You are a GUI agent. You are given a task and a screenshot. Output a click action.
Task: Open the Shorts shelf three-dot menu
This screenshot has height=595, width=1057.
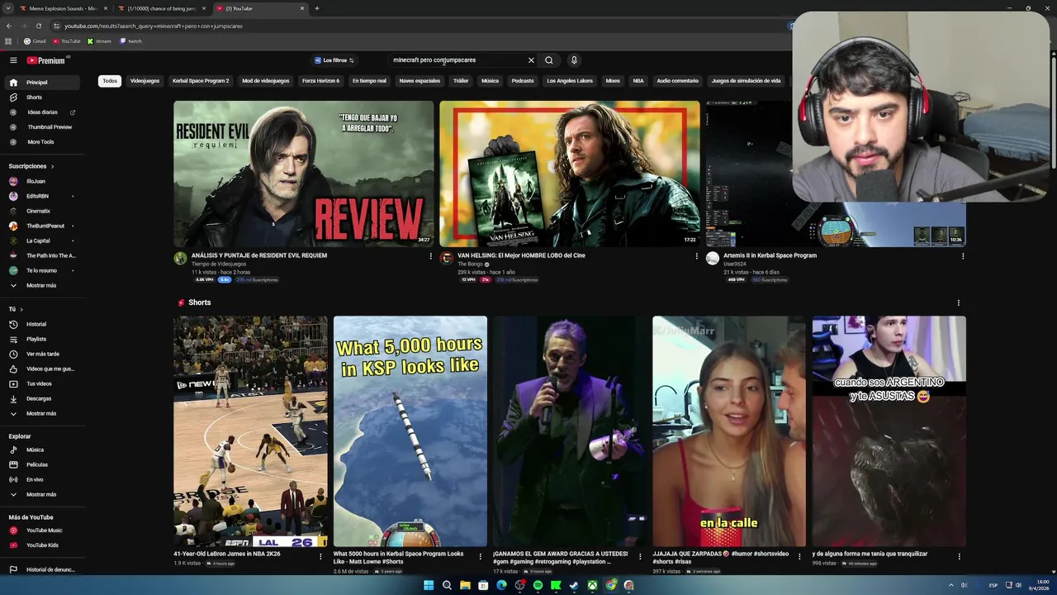(958, 303)
